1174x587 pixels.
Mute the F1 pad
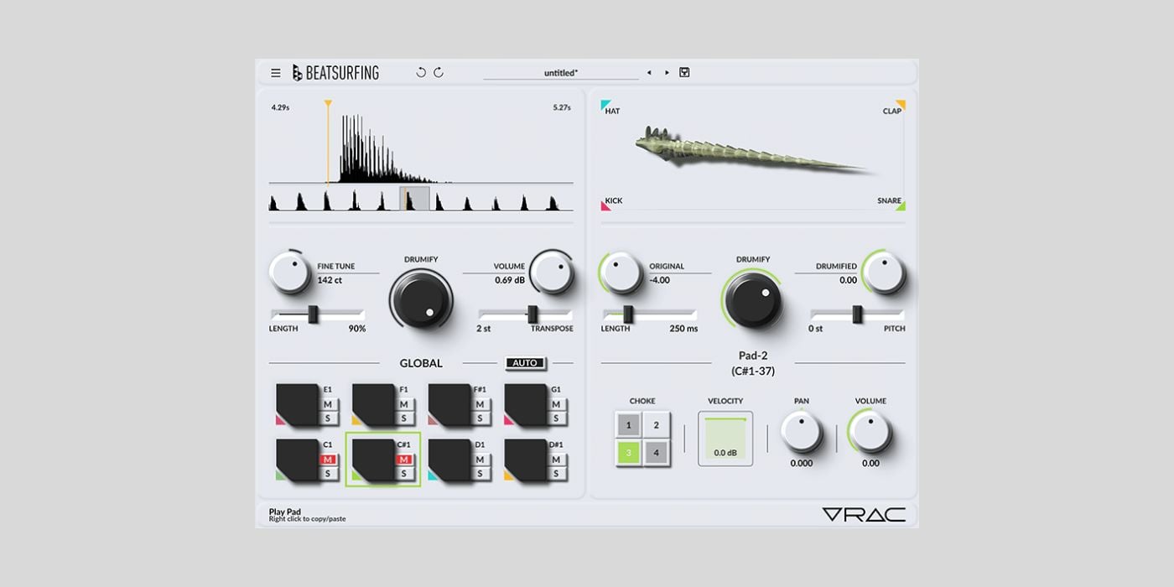405,405
